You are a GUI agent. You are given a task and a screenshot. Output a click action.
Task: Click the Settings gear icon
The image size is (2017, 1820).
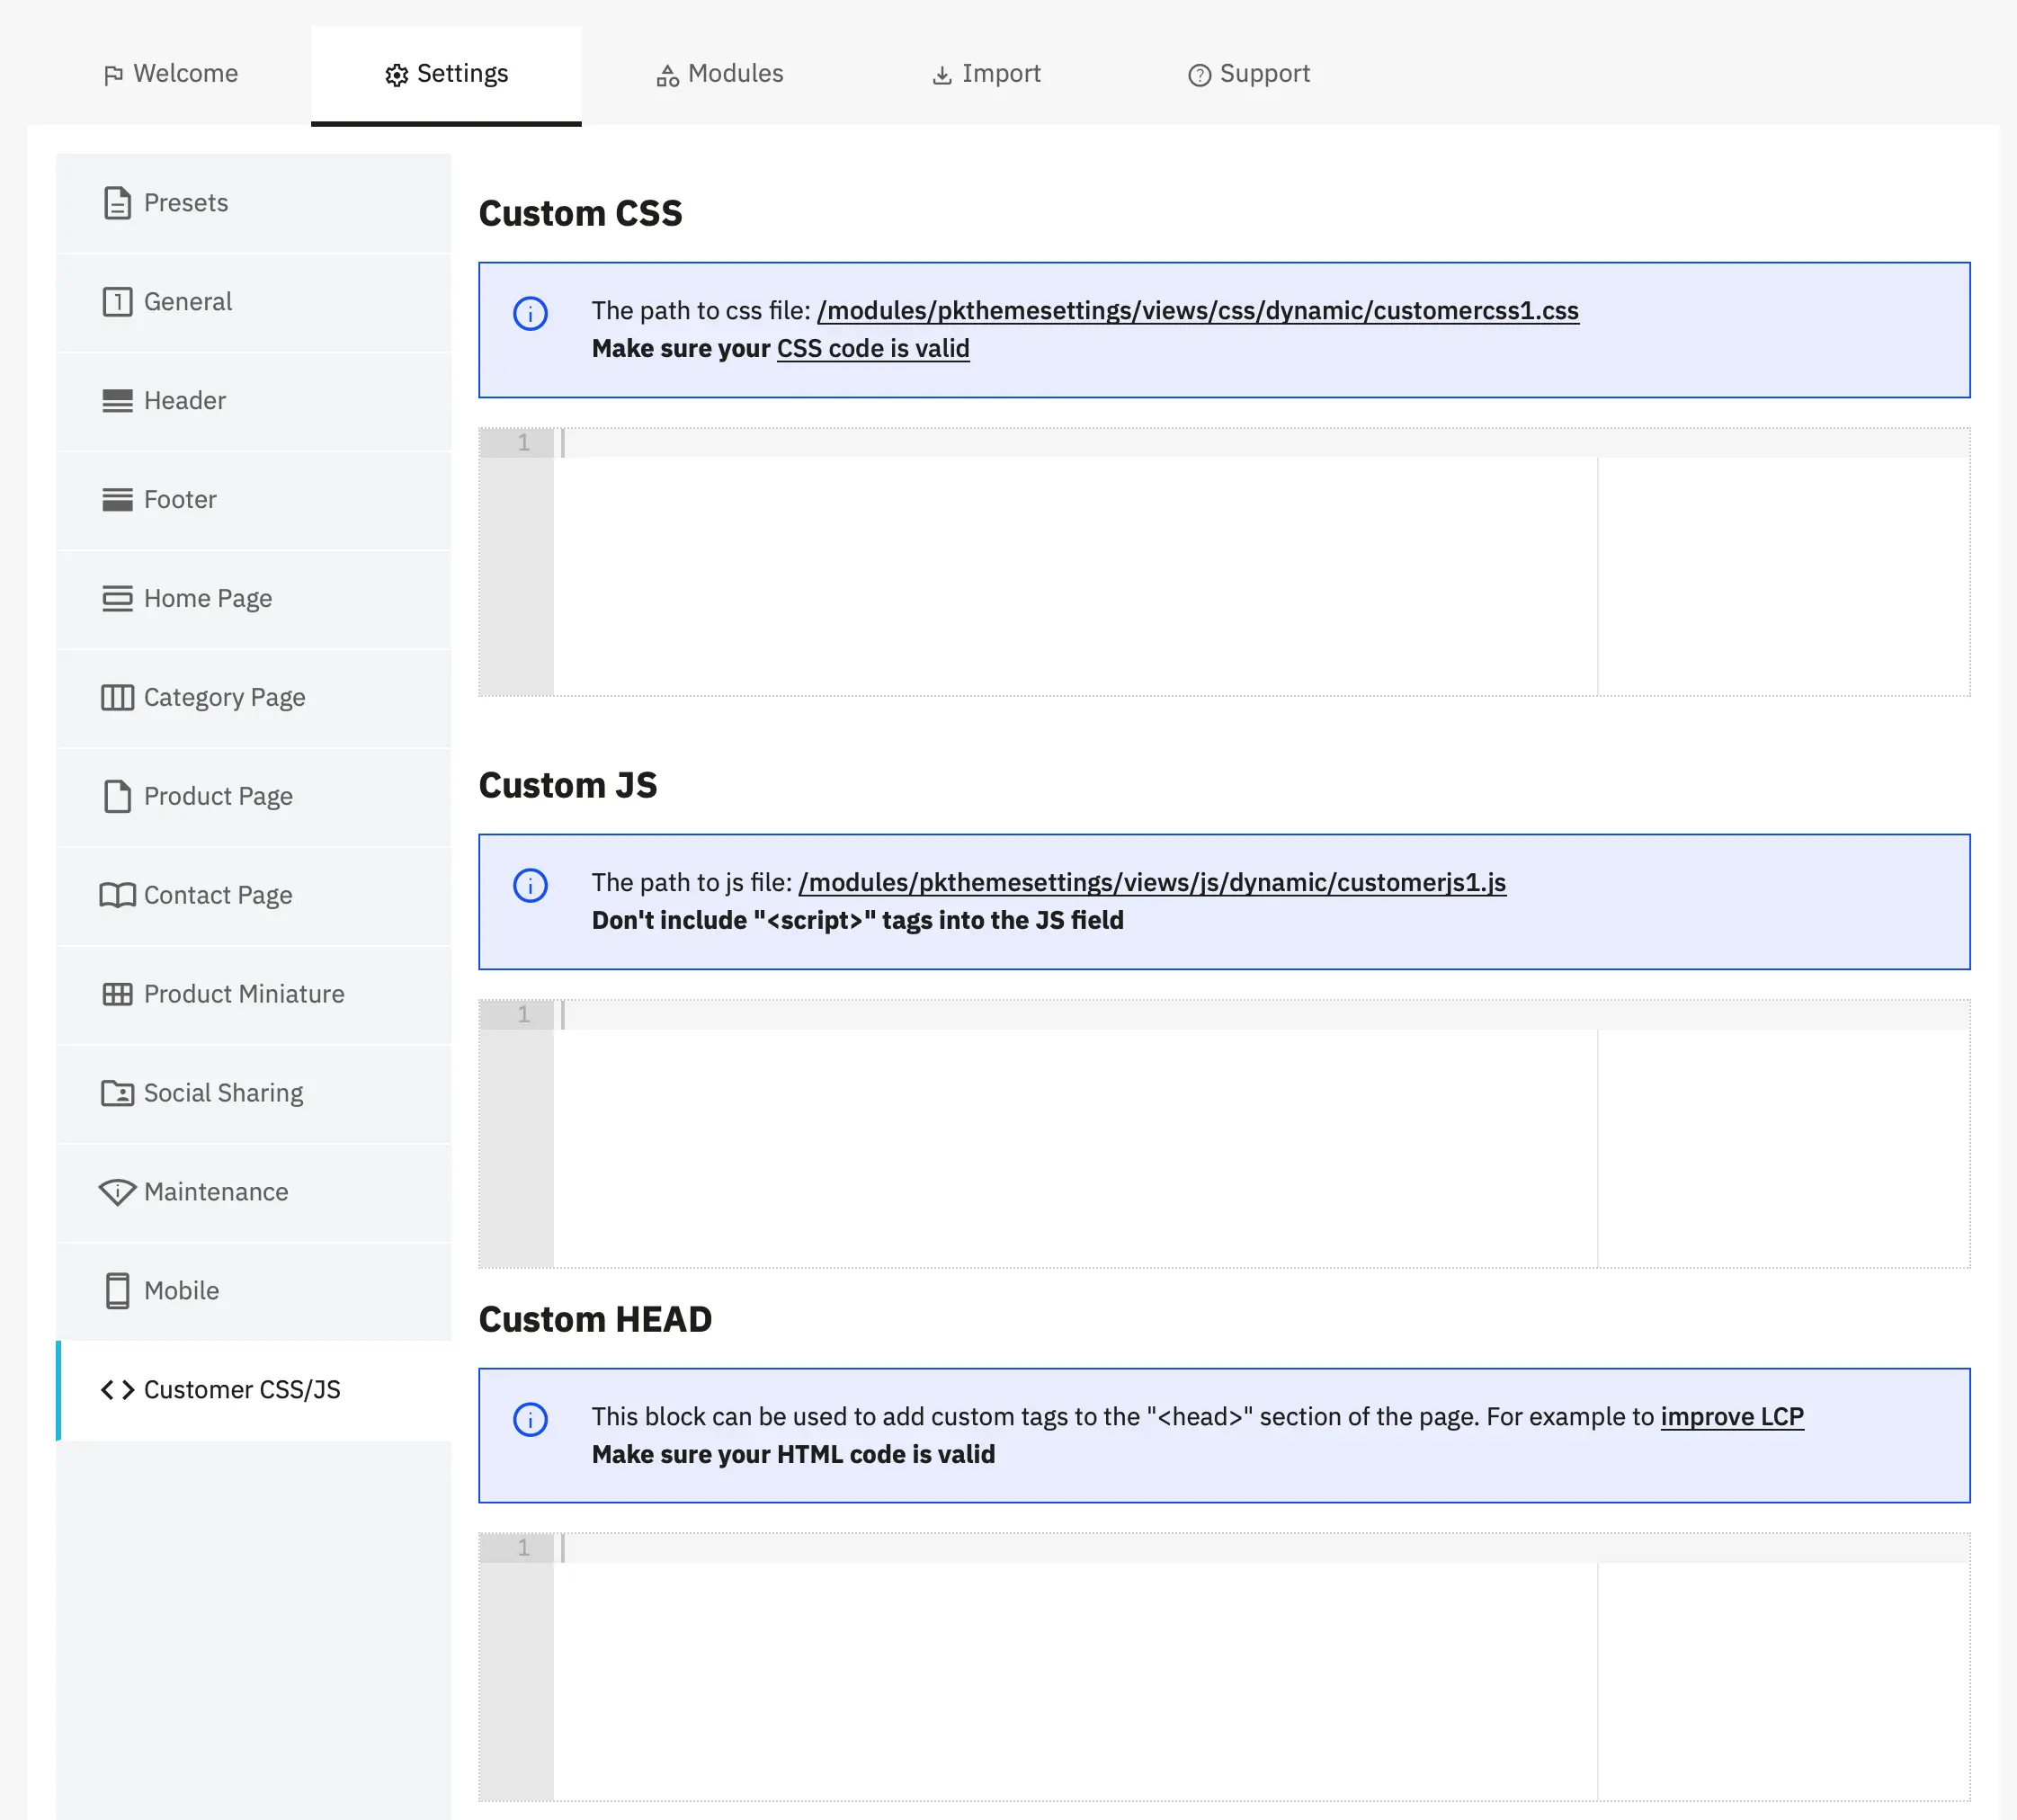pos(397,75)
